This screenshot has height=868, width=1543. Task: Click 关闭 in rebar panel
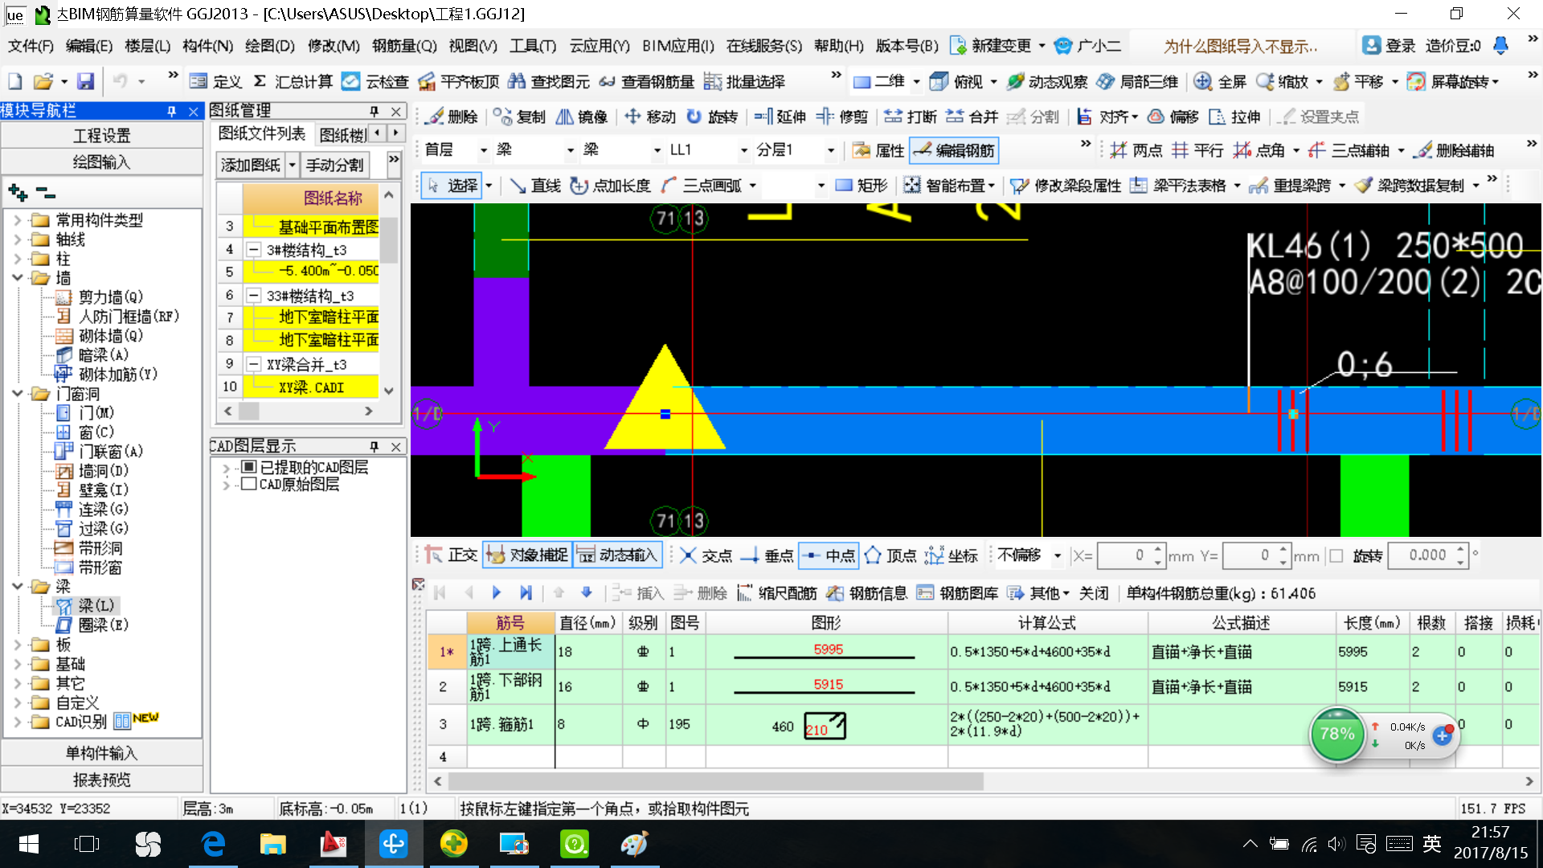tap(1094, 593)
